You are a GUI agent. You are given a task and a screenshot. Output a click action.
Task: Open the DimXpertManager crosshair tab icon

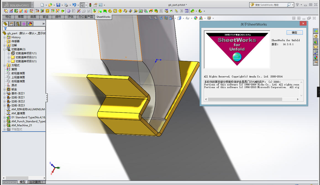24,24
